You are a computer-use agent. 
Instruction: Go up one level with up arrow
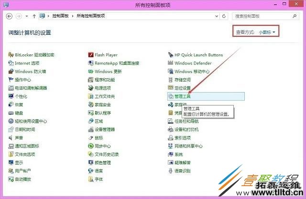click(34, 16)
